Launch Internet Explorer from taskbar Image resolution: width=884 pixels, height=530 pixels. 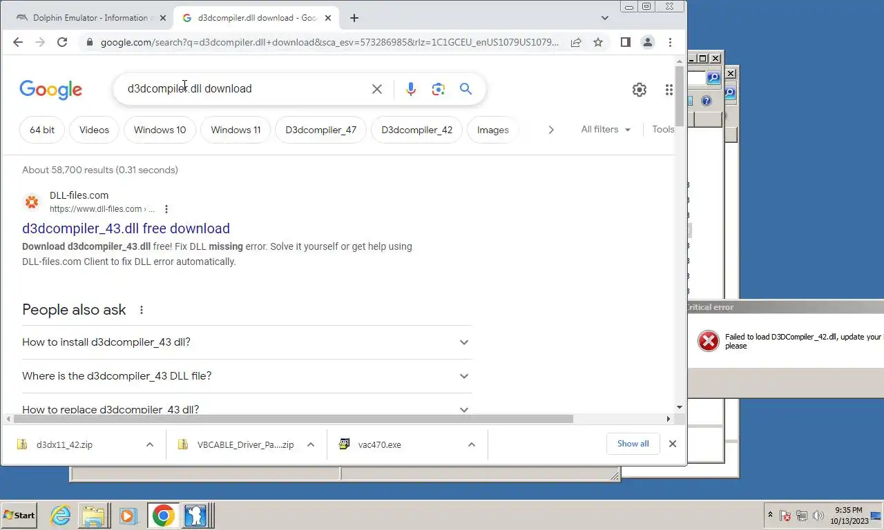(61, 516)
